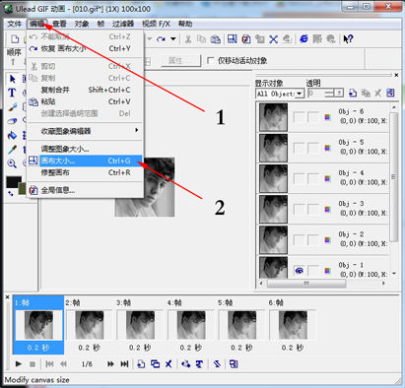This screenshot has height=388, width=405.
Task: Select frame 3 in the frame panel
Action: coord(140,325)
